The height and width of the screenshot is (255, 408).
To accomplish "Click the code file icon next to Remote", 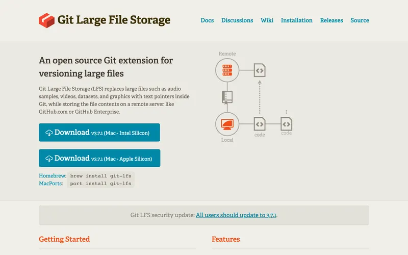I will 260,70.
